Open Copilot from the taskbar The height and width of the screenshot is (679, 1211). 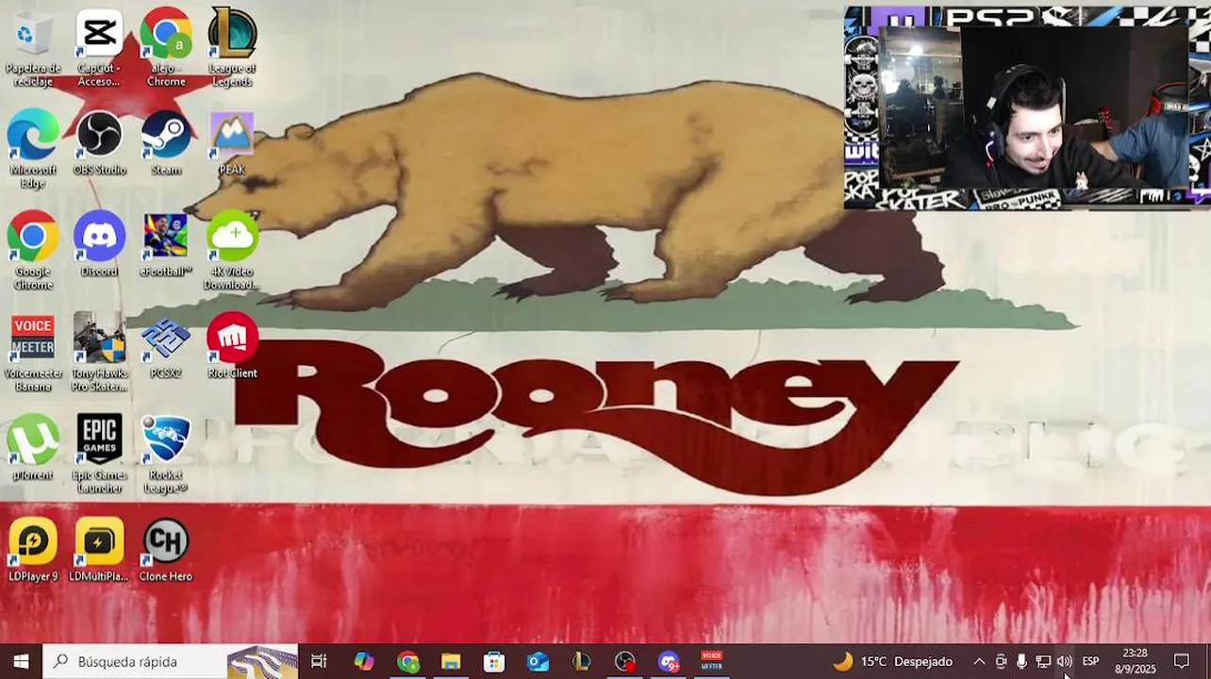(363, 661)
